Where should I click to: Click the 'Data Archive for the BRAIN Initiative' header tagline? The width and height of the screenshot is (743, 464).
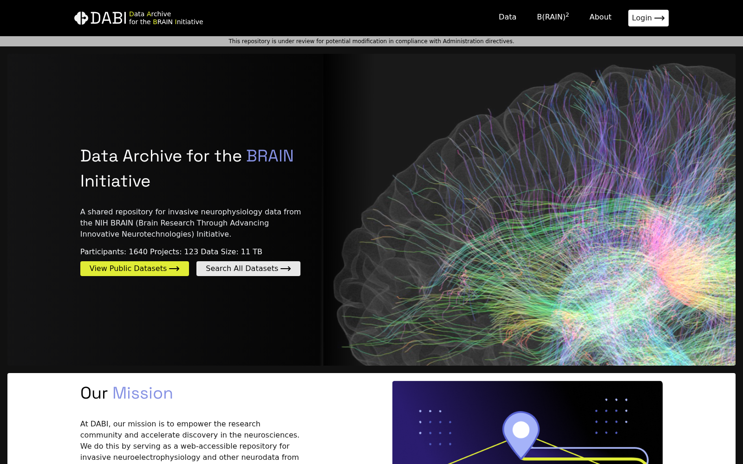coord(166,18)
